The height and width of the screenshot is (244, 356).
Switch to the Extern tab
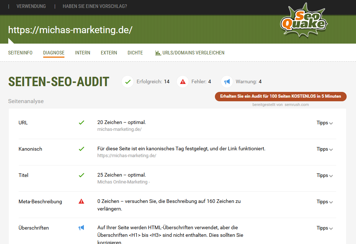pyautogui.click(x=109, y=53)
